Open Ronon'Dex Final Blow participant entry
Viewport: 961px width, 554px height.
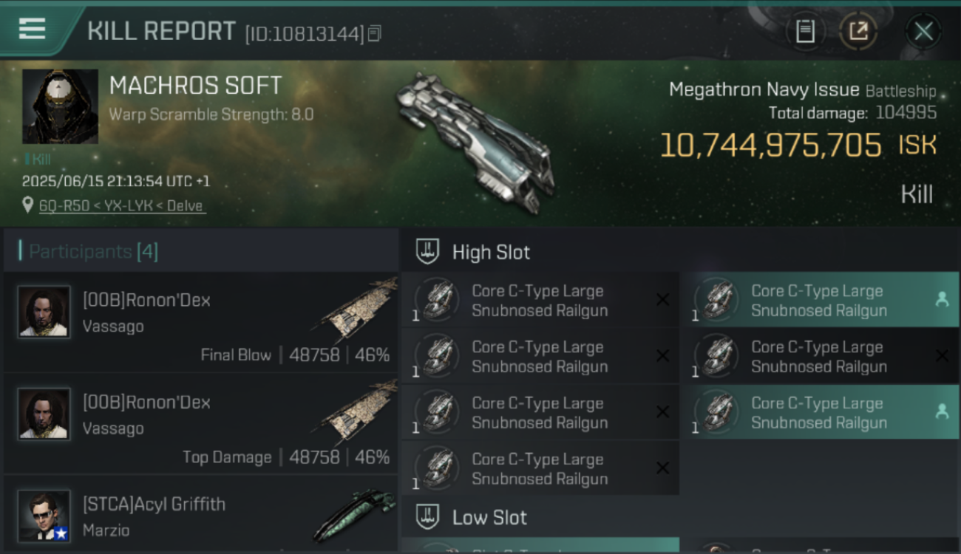point(200,323)
